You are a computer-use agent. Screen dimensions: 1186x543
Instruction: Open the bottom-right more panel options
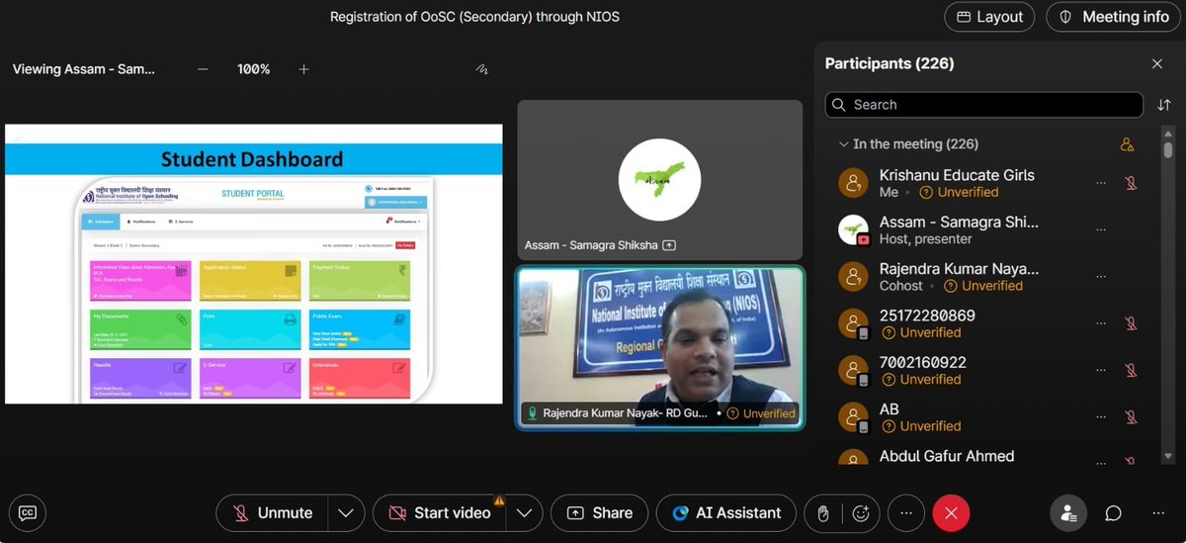point(1158,512)
